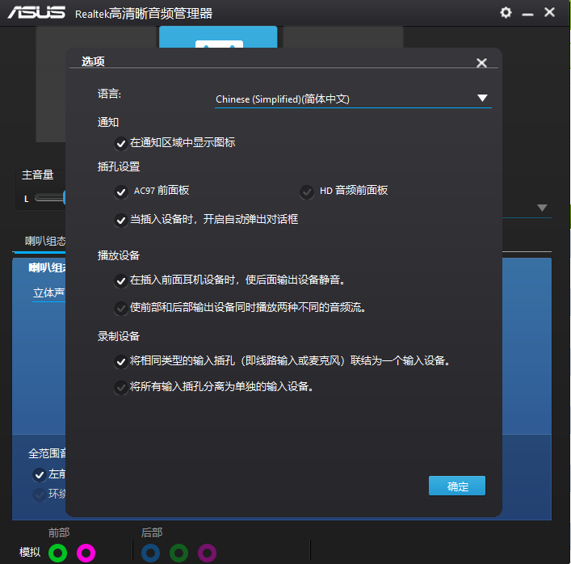Toggle 在通知区域中显示图标 checkbox
Image resolution: width=571 pixels, height=564 pixels.
(x=120, y=143)
